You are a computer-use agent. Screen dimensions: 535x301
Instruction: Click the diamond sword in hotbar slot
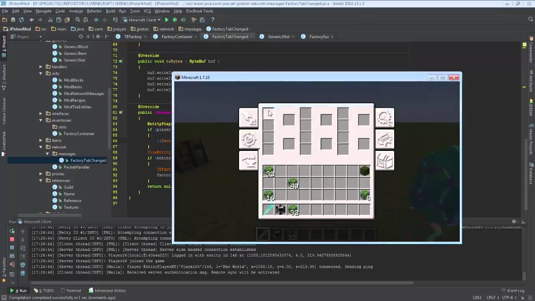point(268,209)
